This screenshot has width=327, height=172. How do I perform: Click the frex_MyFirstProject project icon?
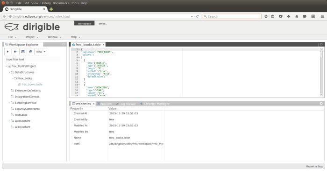(9, 66)
